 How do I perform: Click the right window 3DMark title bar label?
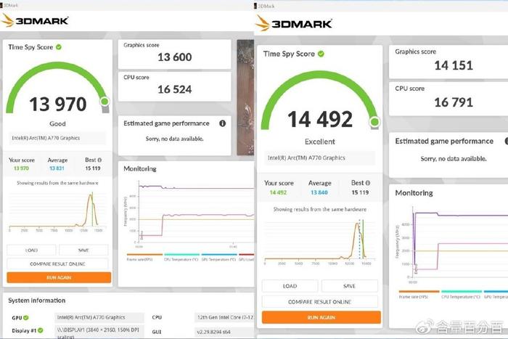pyautogui.click(x=266, y=6)
